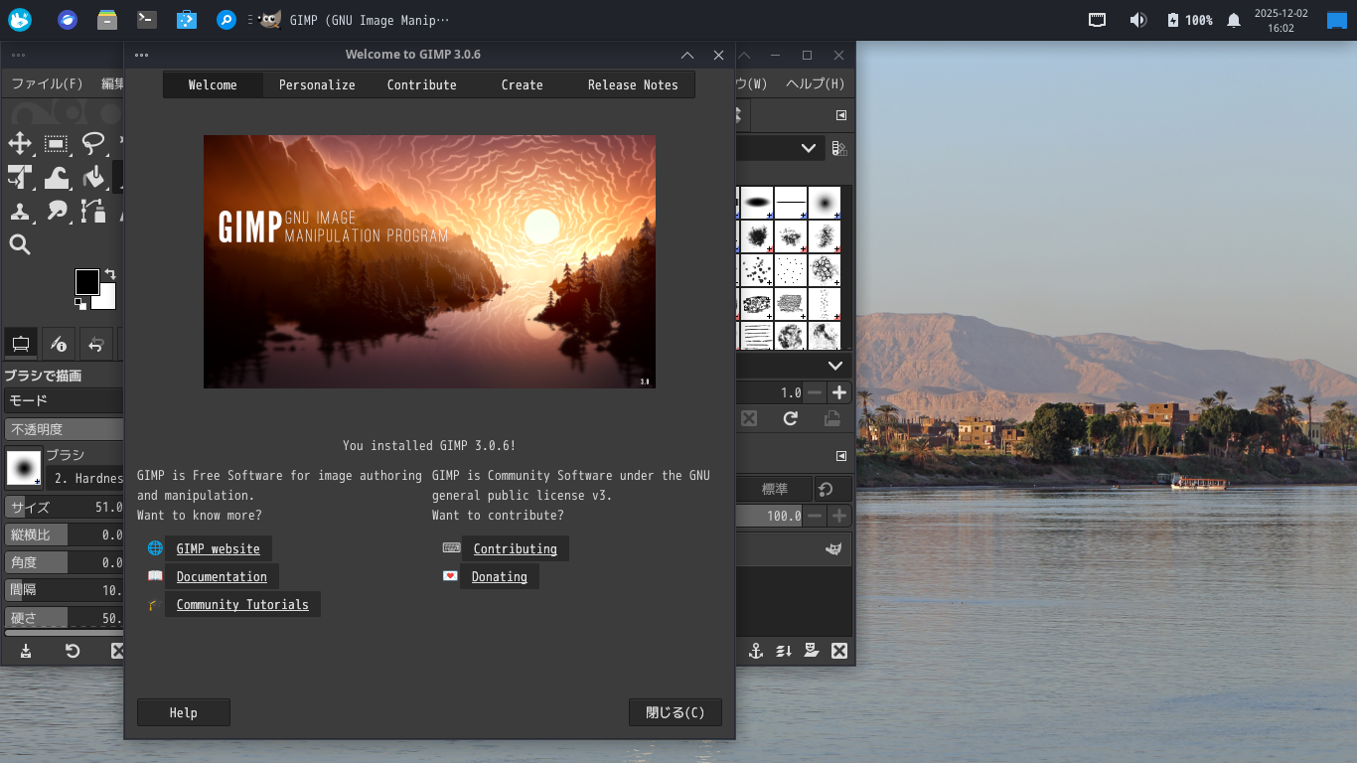Open the GIMP website link
The height and width of the screenshot is (763, 1357).
pos(218,549)
